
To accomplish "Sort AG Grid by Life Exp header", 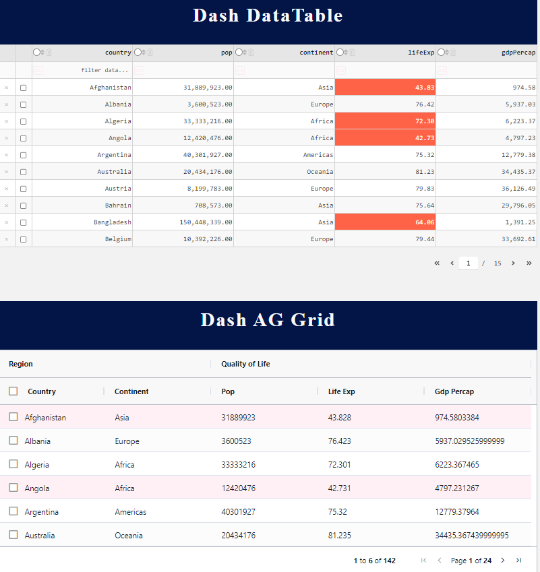I will 342,391.
